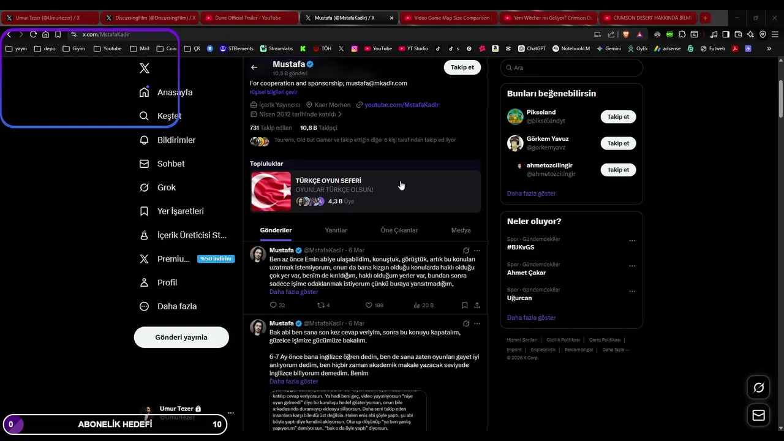
Task: Open Grok from the left sidebar
Action: [158, 187]
